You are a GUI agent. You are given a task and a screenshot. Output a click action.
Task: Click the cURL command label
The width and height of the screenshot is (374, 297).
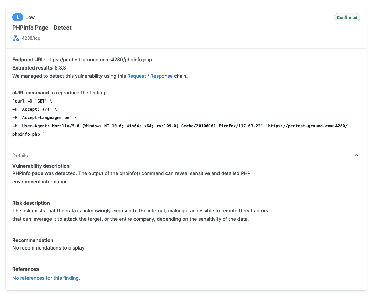(31, 93)
